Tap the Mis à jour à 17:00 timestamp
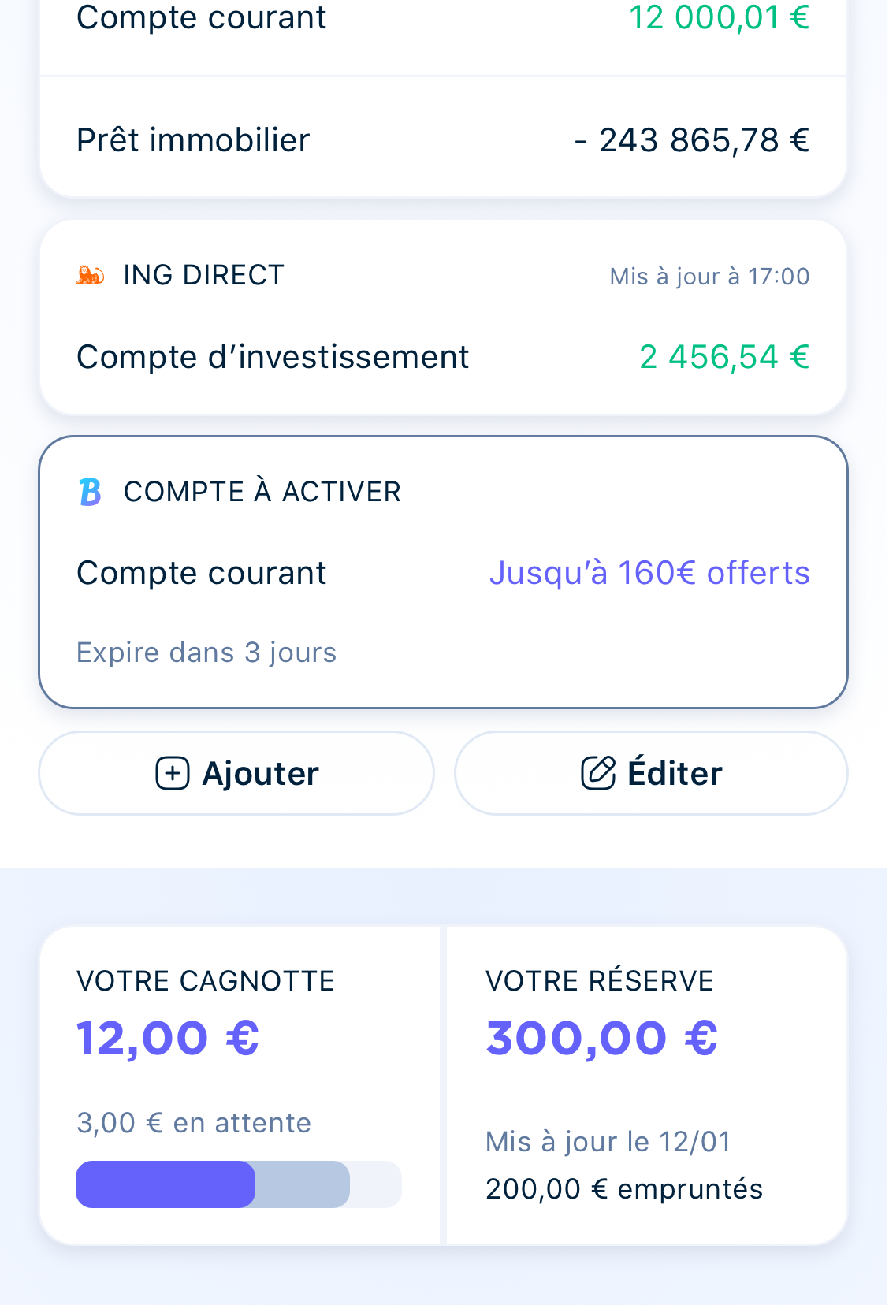Viewport: 889px width, 1305px height. [x=709, y=276]
